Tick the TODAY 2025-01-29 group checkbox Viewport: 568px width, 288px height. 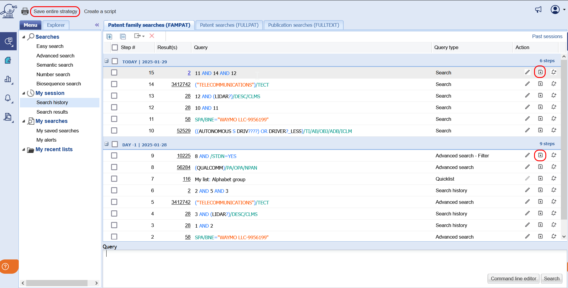pos(115,61)
